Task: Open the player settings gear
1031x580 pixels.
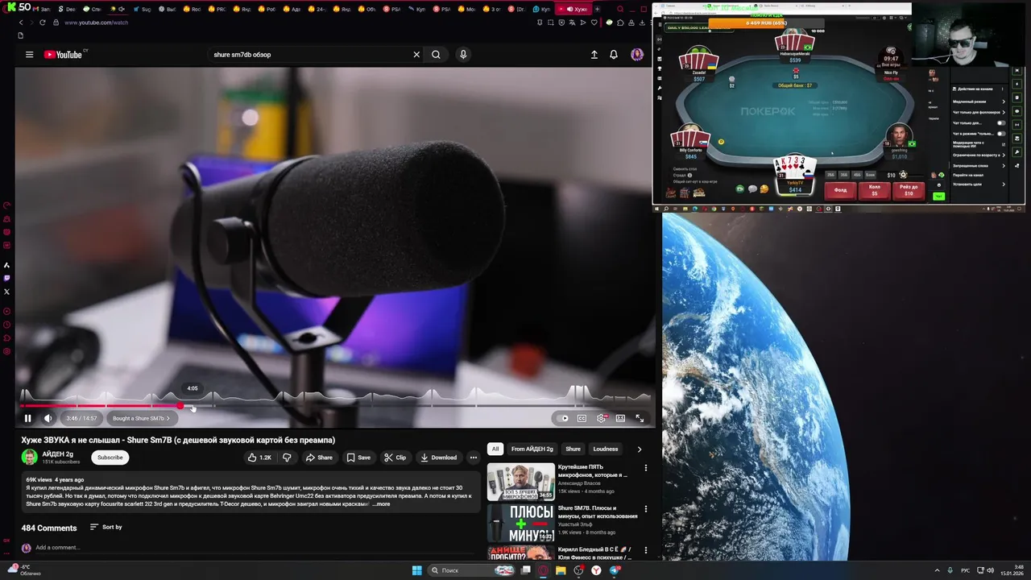Action: click(601, 418)
